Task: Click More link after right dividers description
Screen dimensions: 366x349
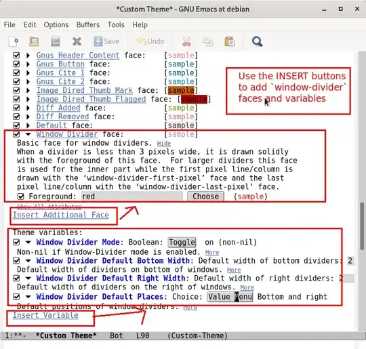Action: (247, 287)
